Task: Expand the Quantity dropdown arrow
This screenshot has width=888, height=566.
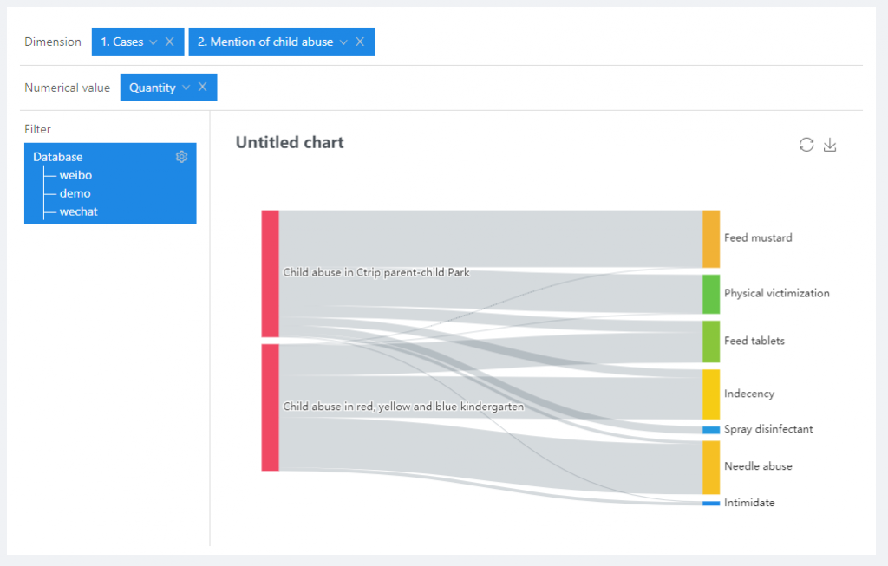Action: (186, 88)
